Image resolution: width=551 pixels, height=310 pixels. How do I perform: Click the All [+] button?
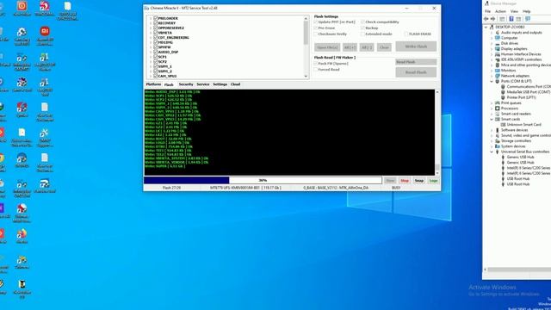tap(350, 47)
